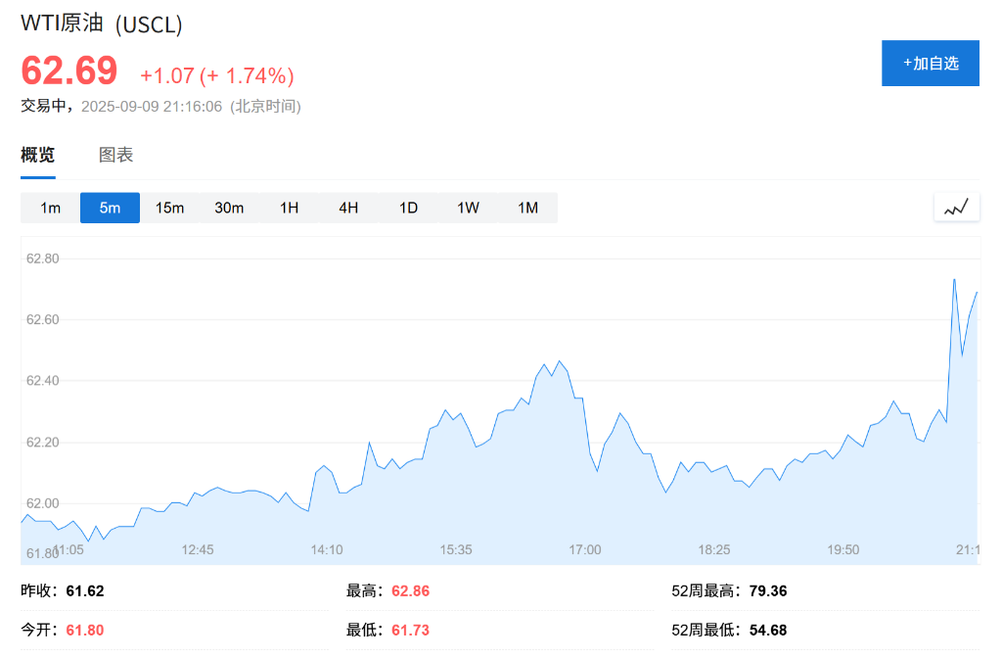
Task: Click the 最低 value 61.73
Action: coord(410,631)
